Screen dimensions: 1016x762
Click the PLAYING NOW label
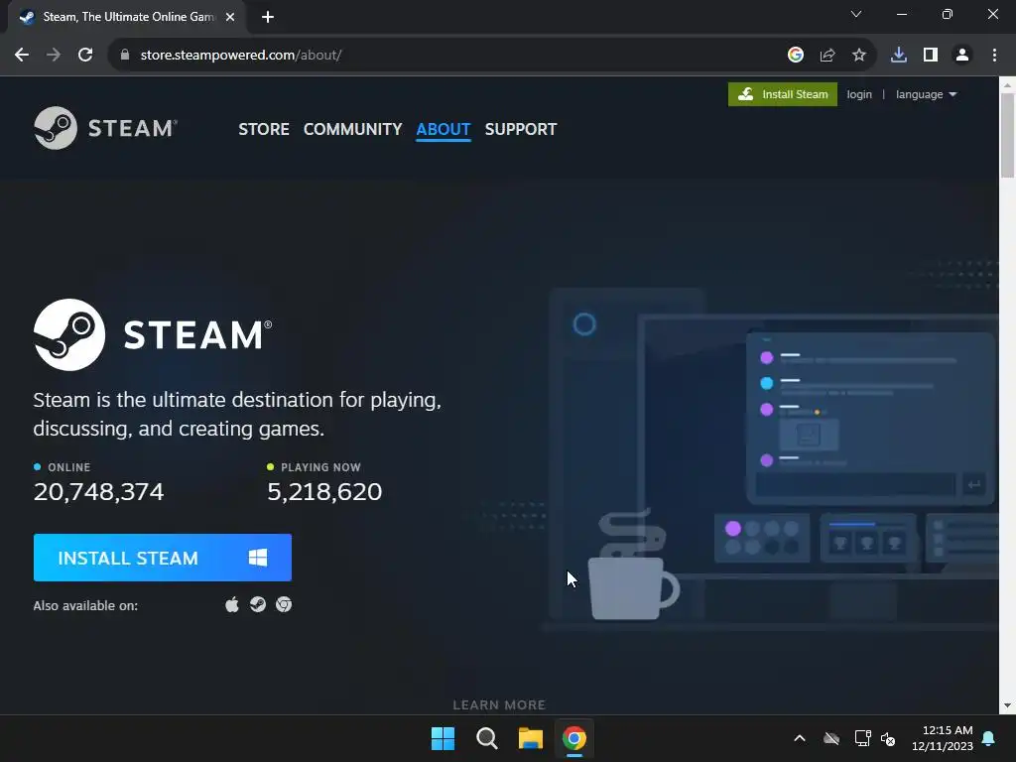[320, 467]
